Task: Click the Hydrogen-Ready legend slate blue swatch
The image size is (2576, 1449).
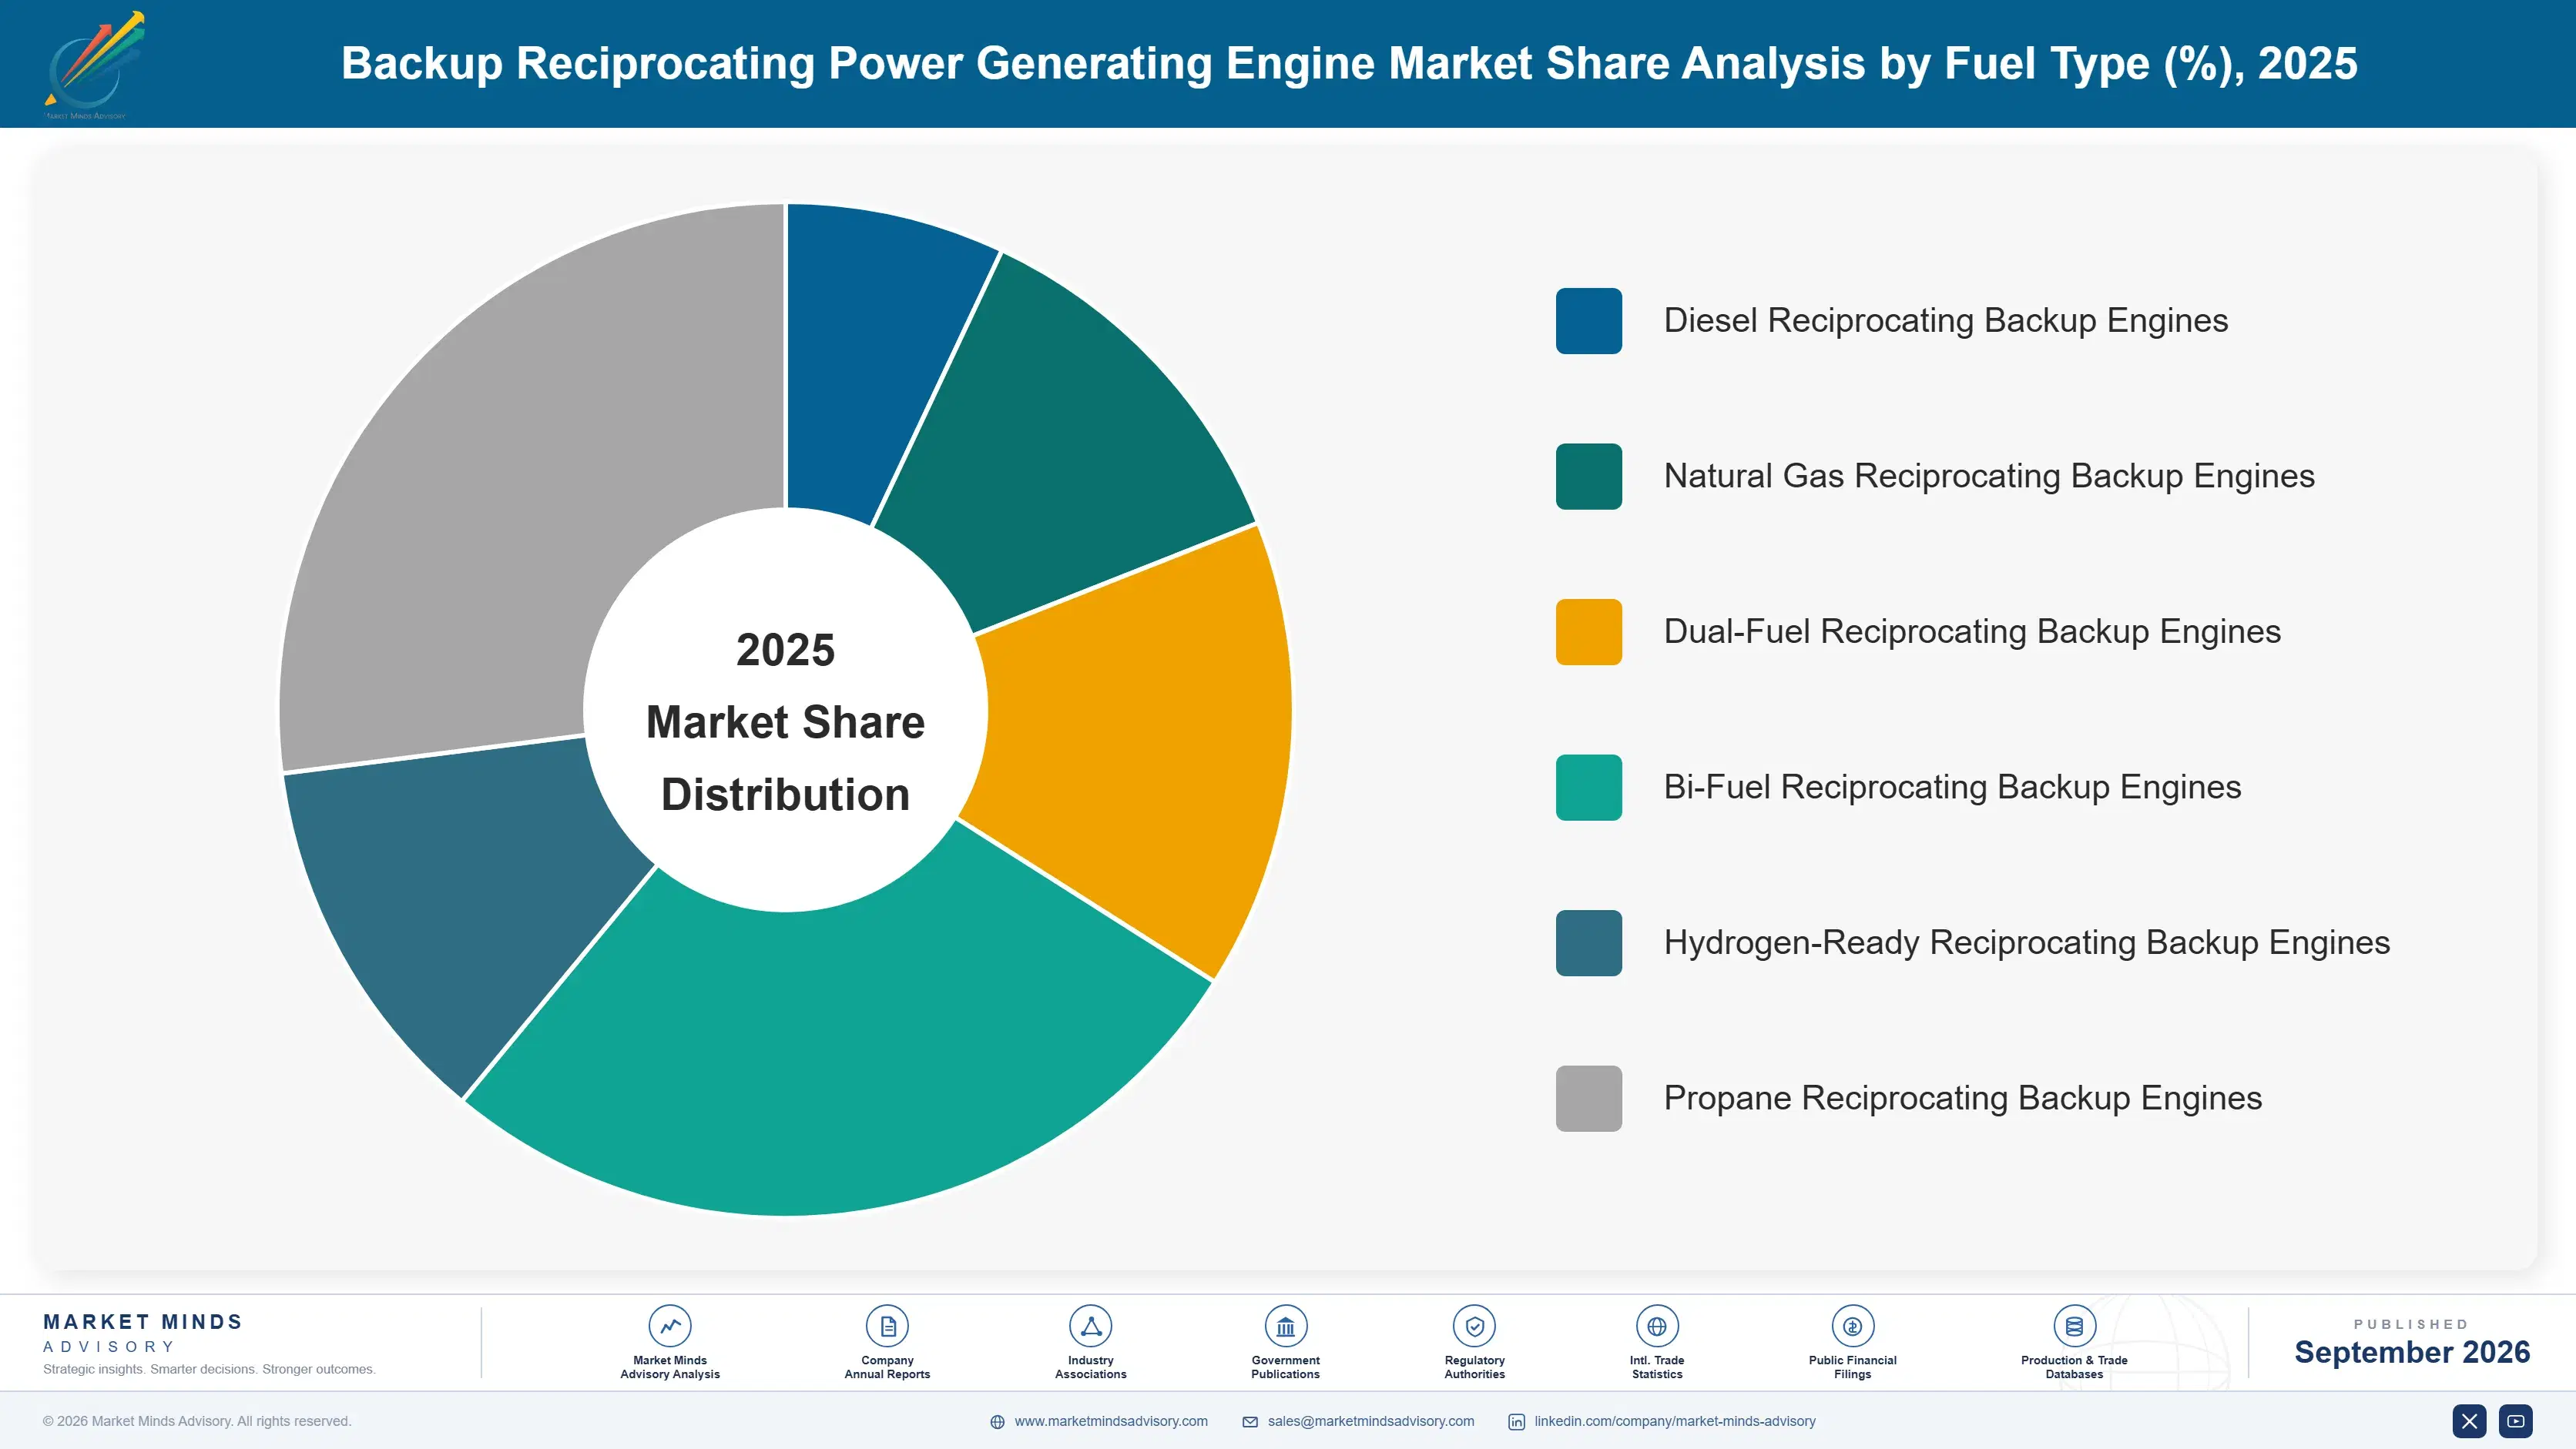Action: [1588, 943]
